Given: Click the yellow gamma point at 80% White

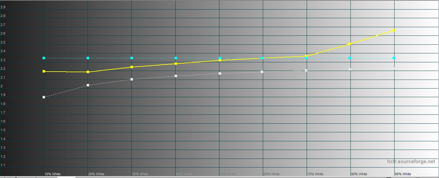Looking at the screenshot, I should point(350,44).
